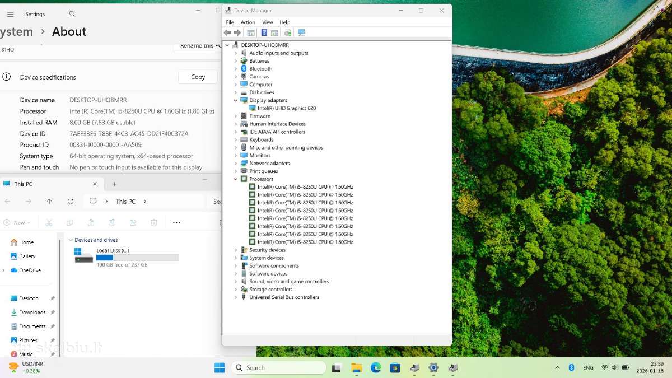The width and height of the screenshot is (672, 378).
Task: Close the This PC tab in File Explorer
Action: [x=95, y=184]
